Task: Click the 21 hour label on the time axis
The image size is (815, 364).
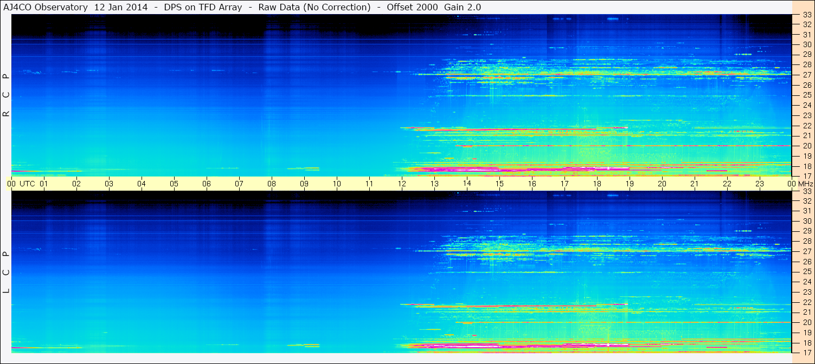Action: click(x=695, y=184)
